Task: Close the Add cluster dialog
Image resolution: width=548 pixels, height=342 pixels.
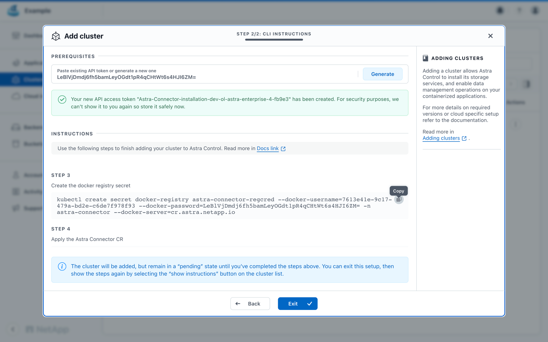Action: (490, 36)
